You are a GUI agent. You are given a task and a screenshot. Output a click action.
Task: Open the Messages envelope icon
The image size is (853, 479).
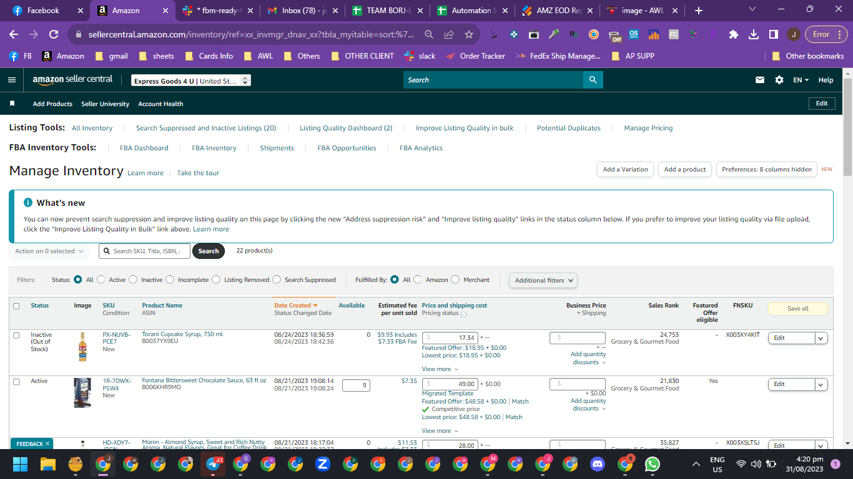(x=760, y=80)
